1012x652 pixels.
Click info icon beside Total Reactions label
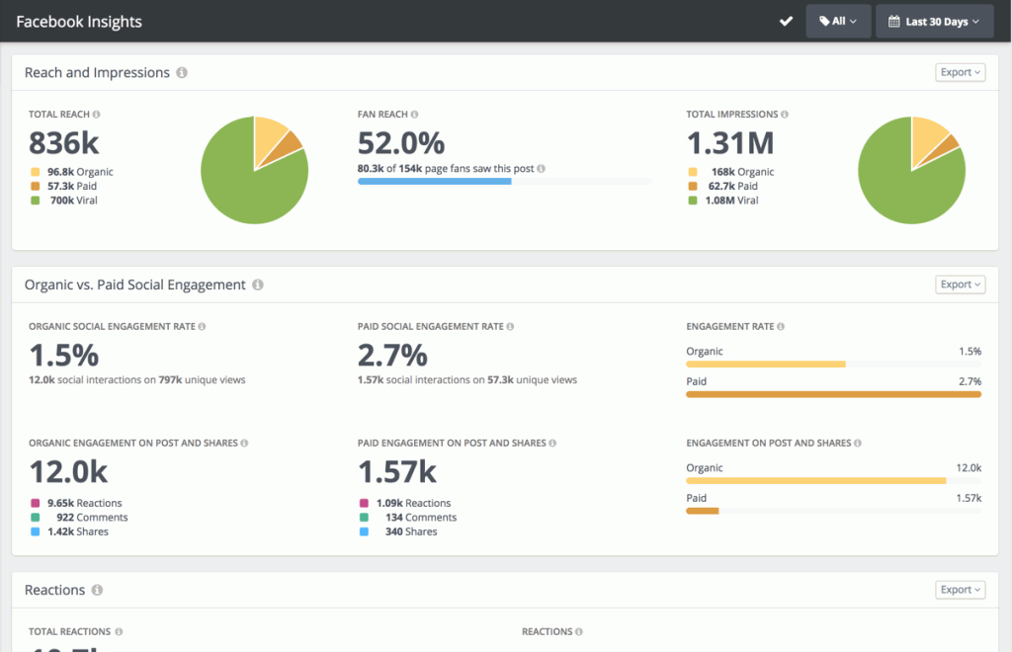tap(119, 632)
